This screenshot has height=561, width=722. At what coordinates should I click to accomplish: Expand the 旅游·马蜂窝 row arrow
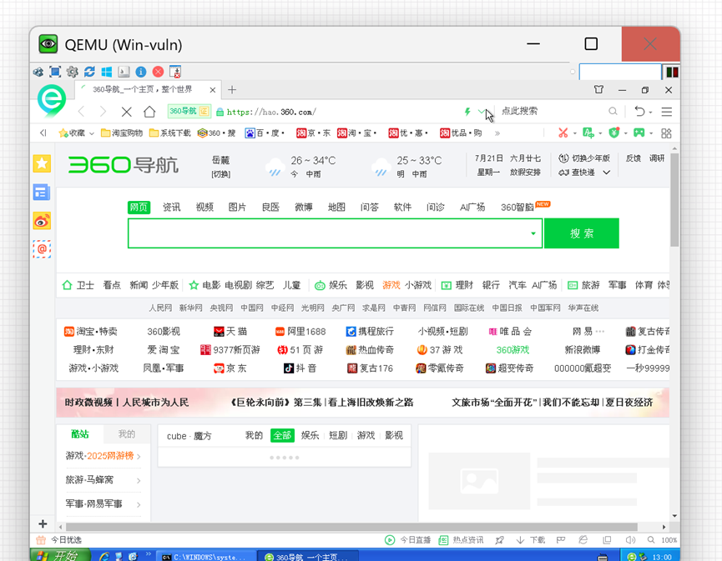[139, 480]
